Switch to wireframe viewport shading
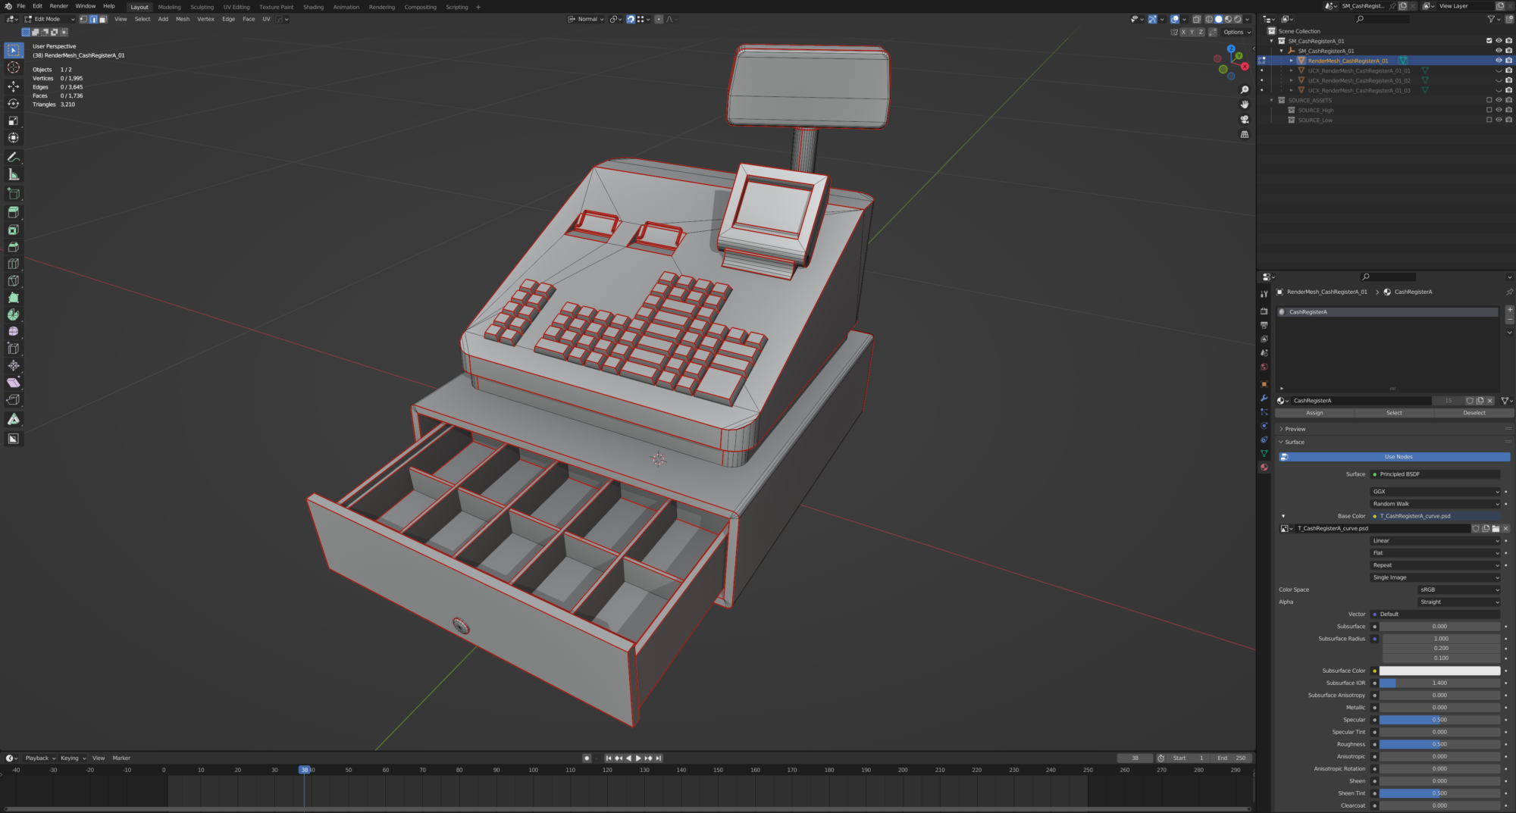 (x=1209, y=19)
